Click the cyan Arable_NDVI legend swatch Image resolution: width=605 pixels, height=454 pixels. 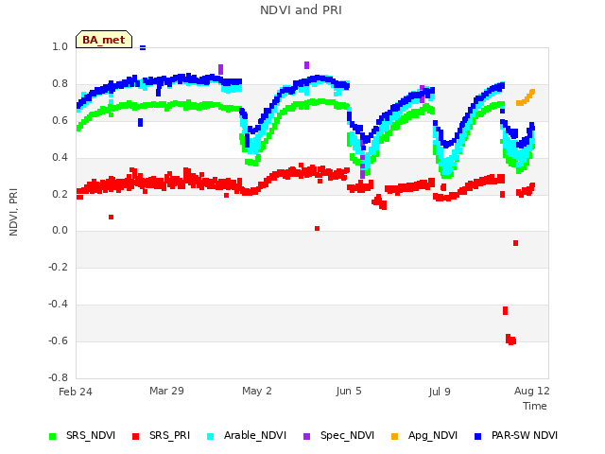pos(210,437)
